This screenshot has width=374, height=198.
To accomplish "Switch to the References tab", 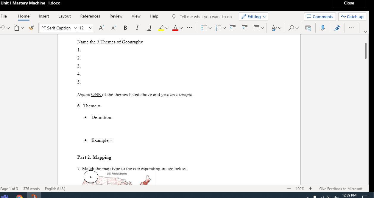I will pyautogui.click(x=90, y=16).
